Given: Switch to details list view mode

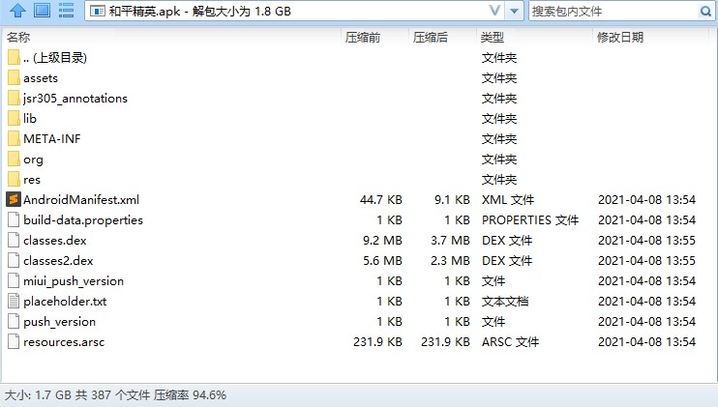Looking at the screenshot, I should click(67, 11).
